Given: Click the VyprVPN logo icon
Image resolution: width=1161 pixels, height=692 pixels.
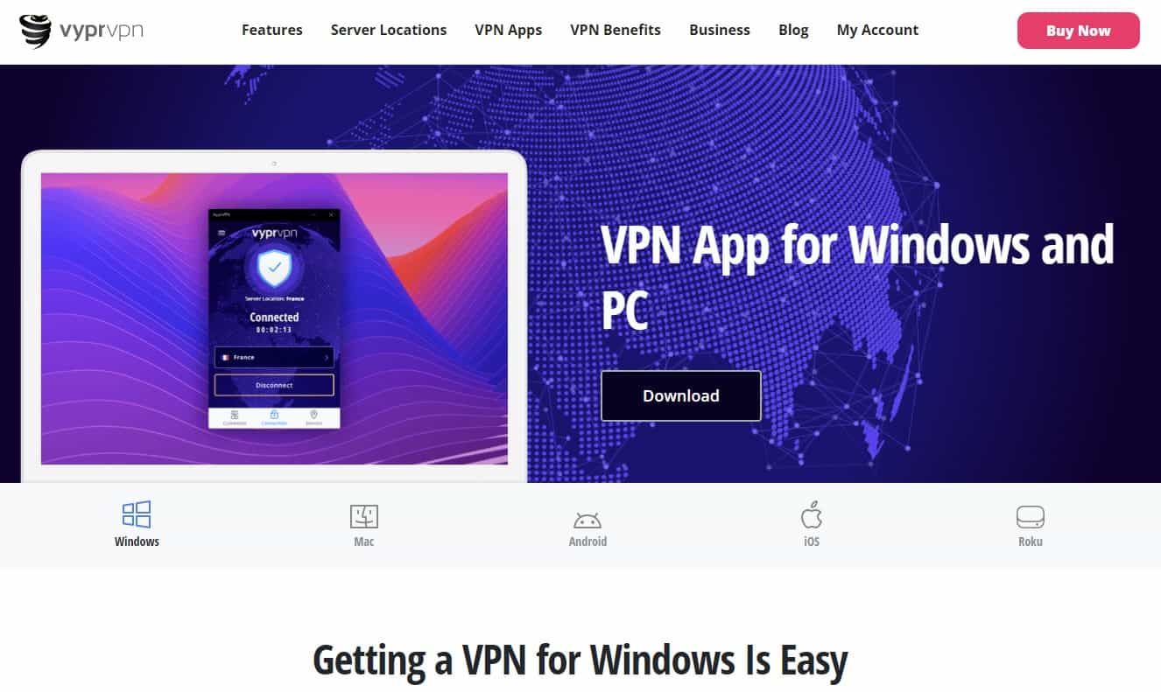Looking at the screenshot, I should (x=35, y=30).
